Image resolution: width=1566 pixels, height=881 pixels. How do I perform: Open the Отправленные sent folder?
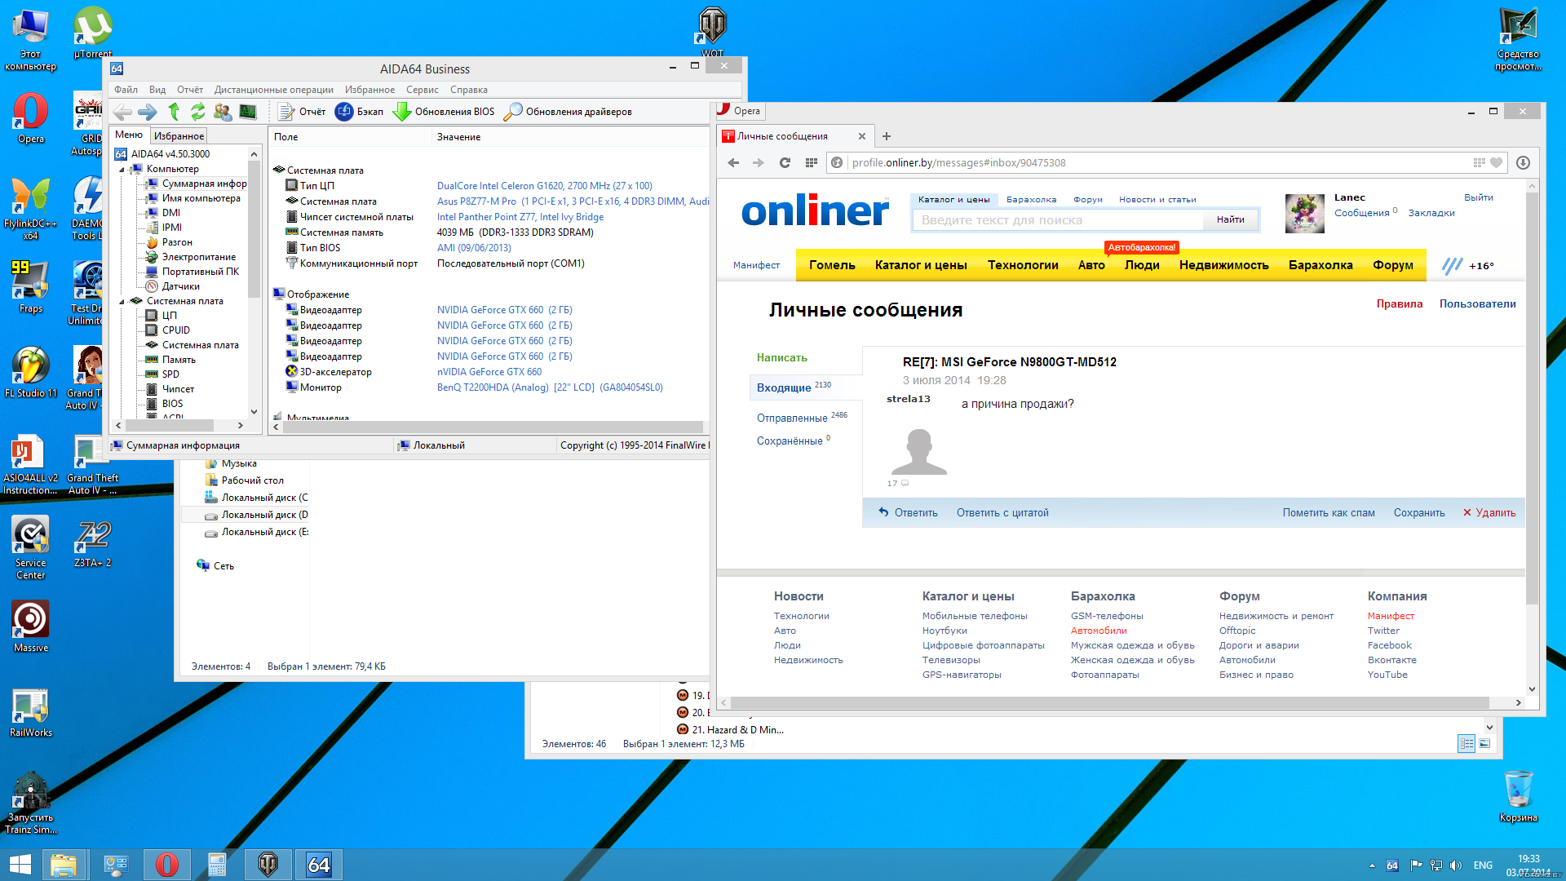pos(792,418)
